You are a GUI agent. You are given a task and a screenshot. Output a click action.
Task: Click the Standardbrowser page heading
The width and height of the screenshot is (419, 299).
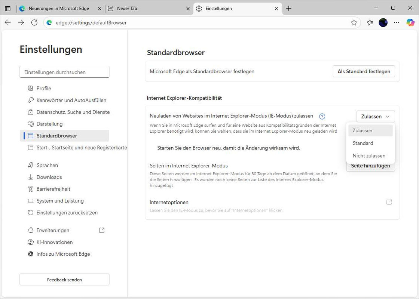(176, 53)
